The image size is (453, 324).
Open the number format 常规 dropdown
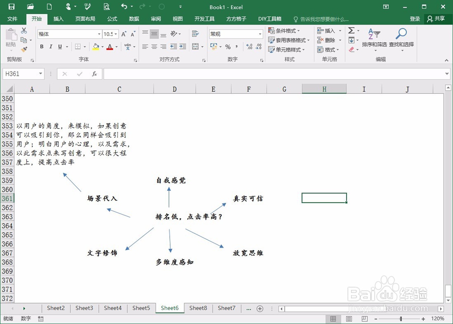[260, 34]
